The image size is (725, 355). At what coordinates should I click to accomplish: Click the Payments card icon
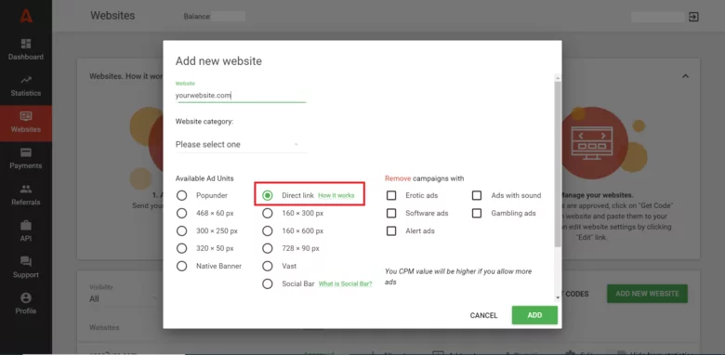tap(26, 152)
